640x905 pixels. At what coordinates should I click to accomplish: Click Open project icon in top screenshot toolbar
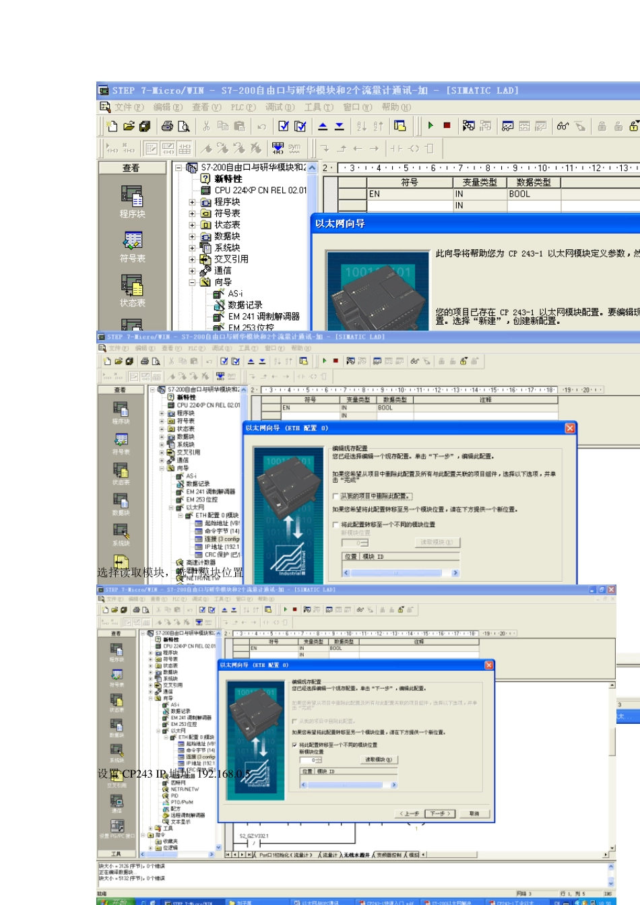[129, 126]
